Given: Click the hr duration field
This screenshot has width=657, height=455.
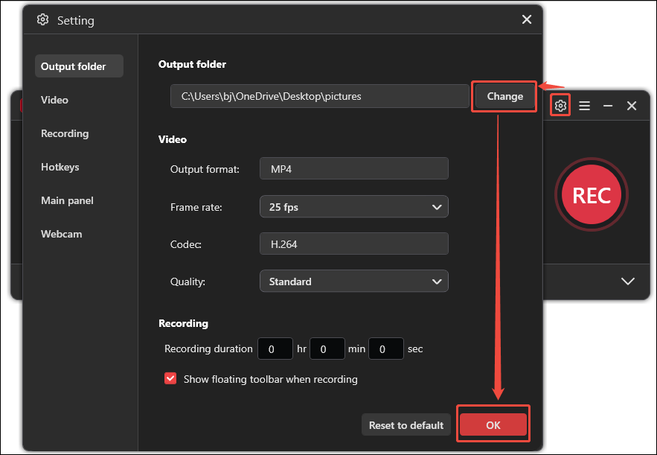Looking at the screenshot, I should [275, 348].
